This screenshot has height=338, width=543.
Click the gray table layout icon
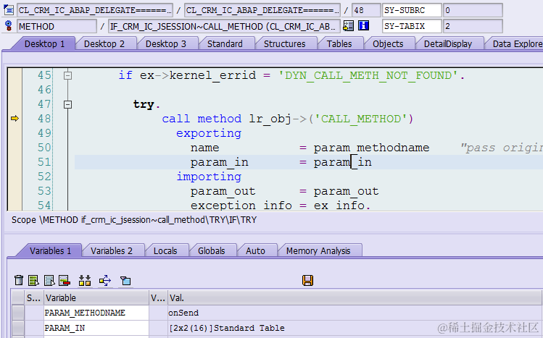[x=49, y=280]
